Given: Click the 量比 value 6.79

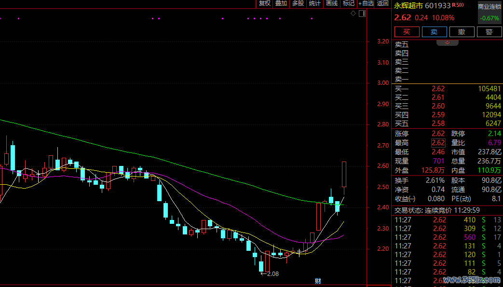Looking at the screenshot, I should point(494,143).
